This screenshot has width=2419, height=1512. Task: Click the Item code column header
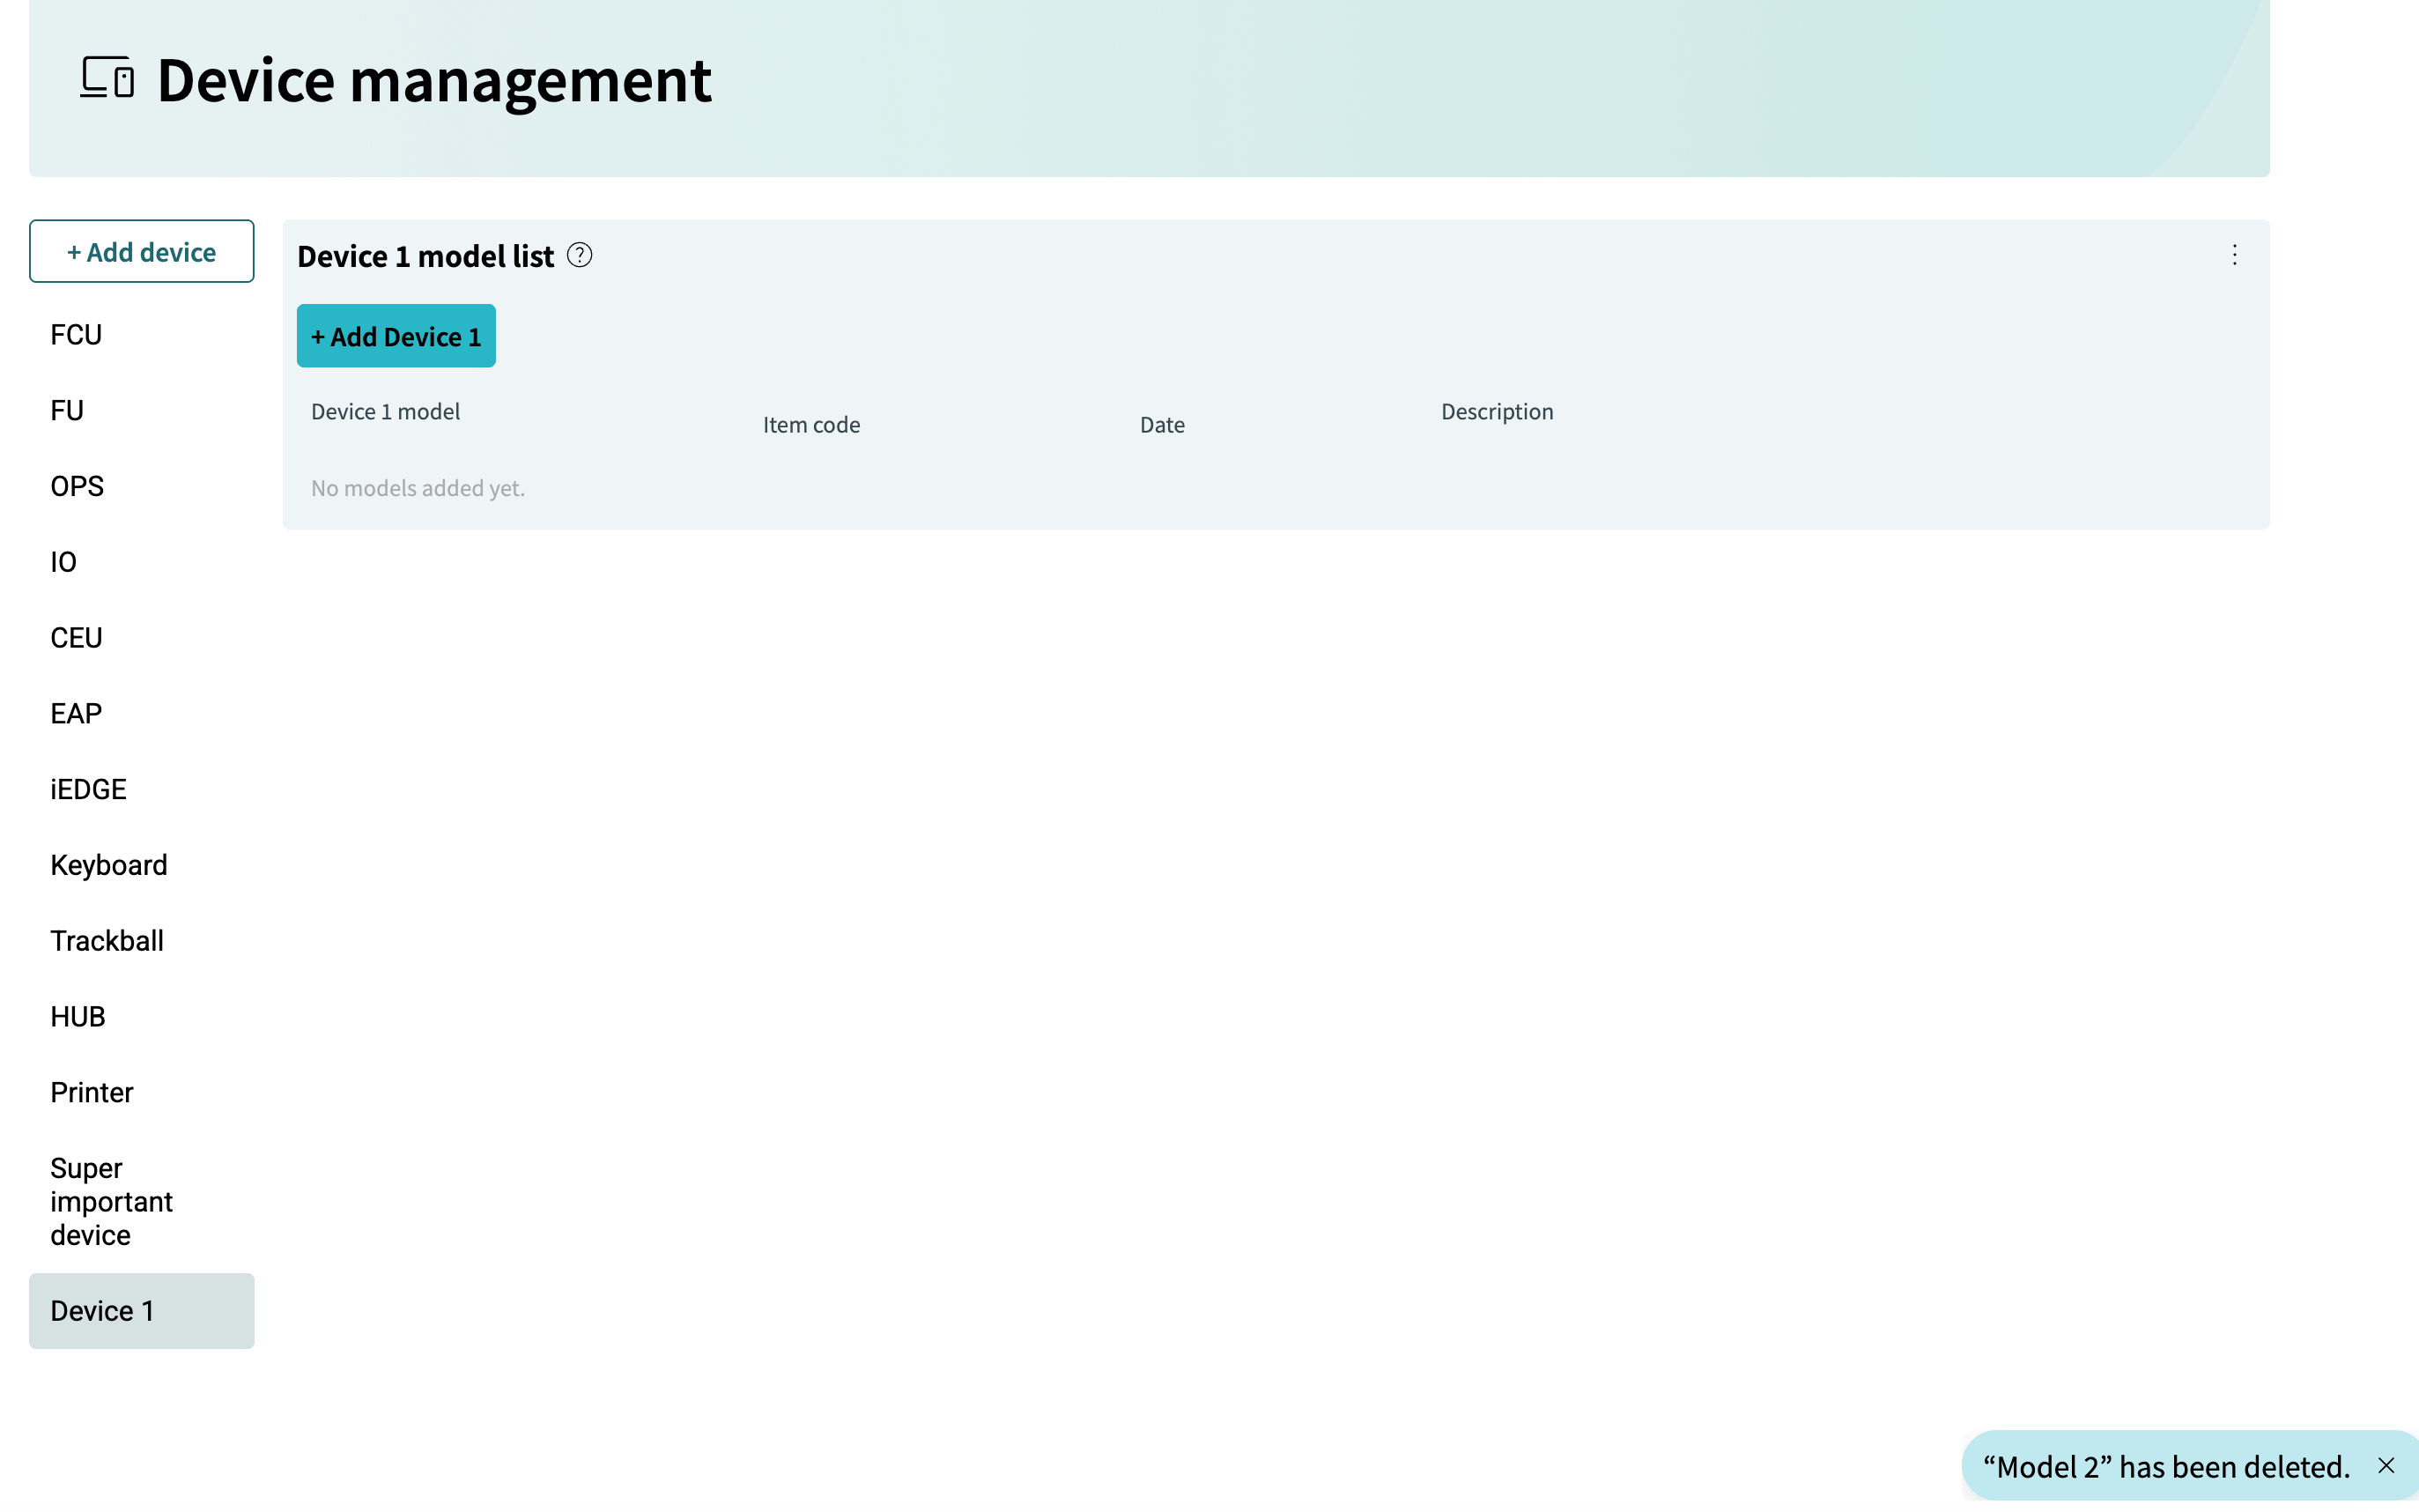(811, 425)
